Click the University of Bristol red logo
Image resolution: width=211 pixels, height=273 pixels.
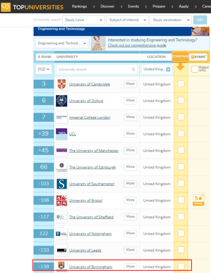click(x=61, y=200)
